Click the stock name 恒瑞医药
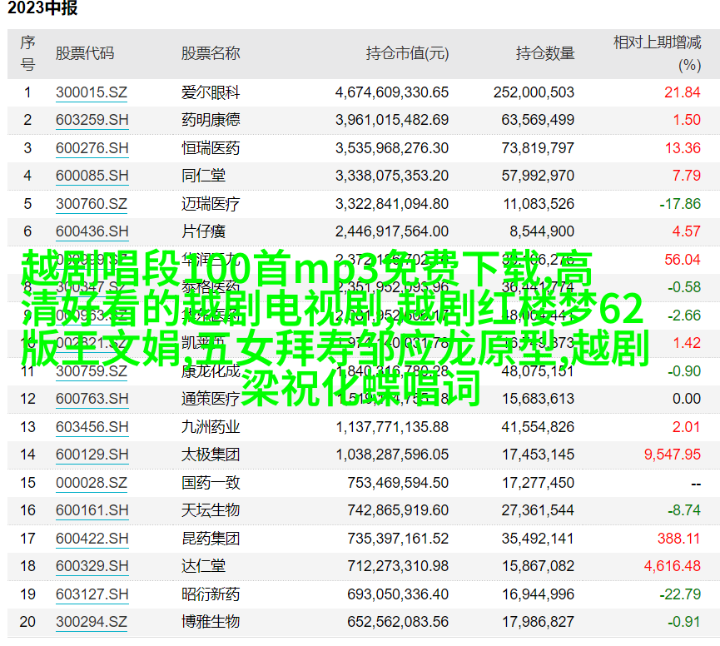 (x=211, y=148)
